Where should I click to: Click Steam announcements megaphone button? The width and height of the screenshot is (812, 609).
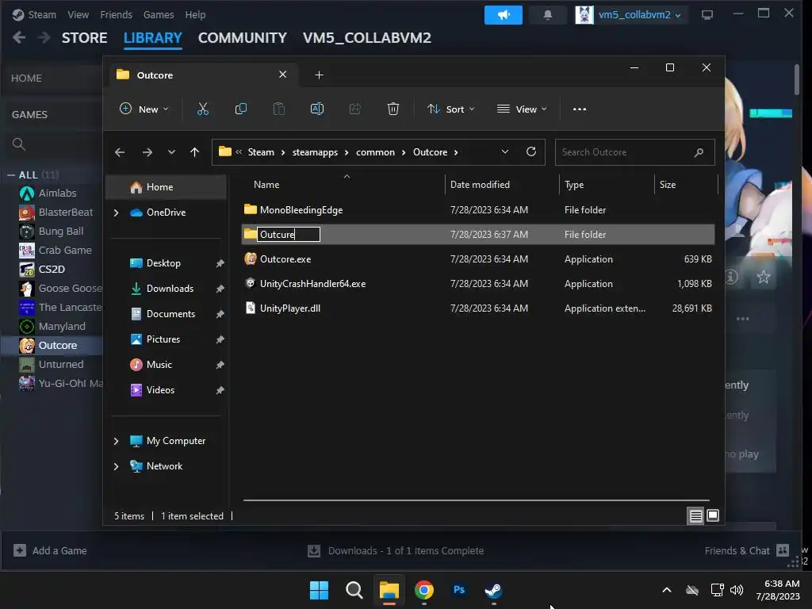tap(503, 15)
